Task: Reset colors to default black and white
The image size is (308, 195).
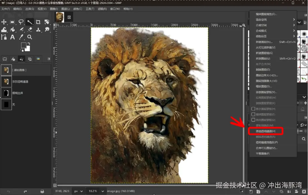Action: click(22, 50)
